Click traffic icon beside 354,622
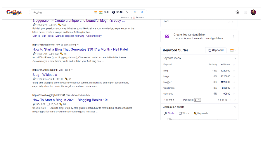 pyautogui.click(x=34, y=104)
